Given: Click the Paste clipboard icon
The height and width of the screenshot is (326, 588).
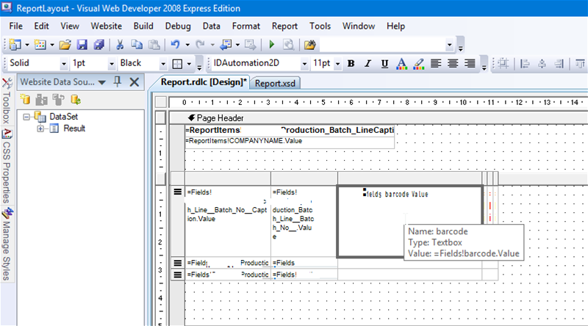Looking at the screenshot, I should tap(154, 45).
